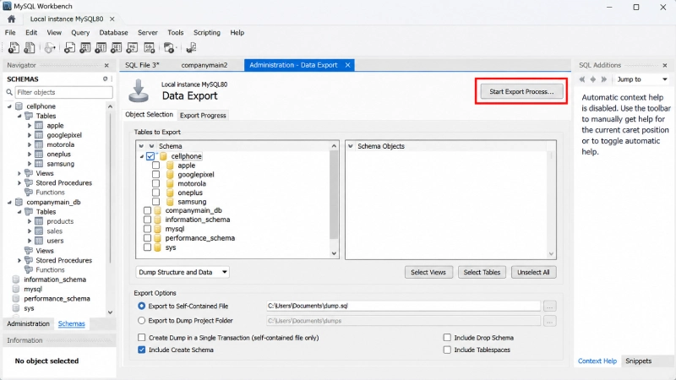Toggle Include Create Schema checkbox
This screenshot has width=676, height=380.
pos(141,350)
